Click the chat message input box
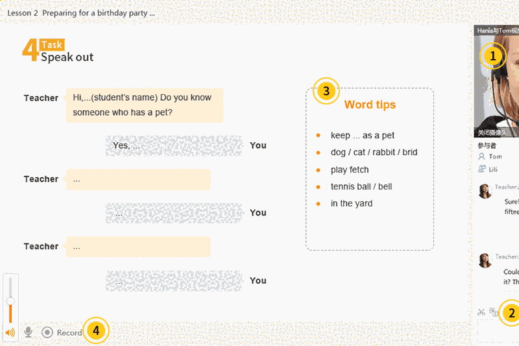This screenshot has height=346, width=519. tap(498, 331)
